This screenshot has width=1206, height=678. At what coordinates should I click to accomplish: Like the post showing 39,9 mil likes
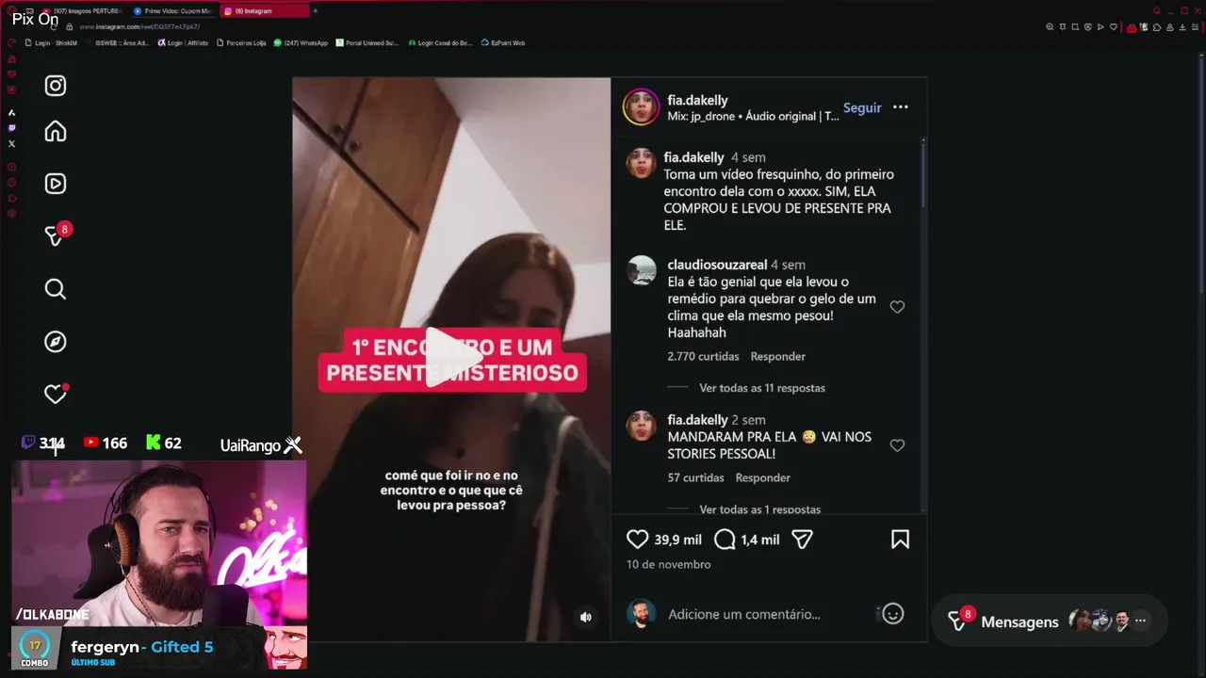pyautogui.click(x=638, y=540)
